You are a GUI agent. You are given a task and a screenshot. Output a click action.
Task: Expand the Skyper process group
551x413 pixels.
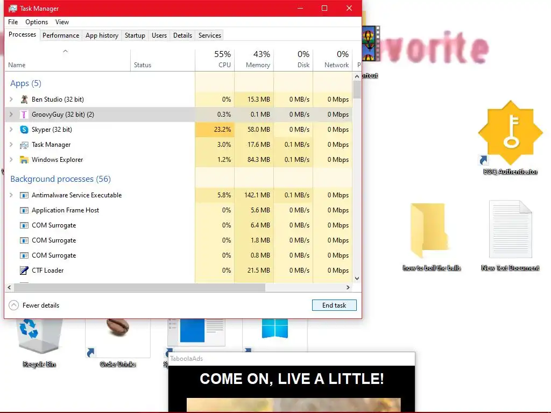point(11,130)
